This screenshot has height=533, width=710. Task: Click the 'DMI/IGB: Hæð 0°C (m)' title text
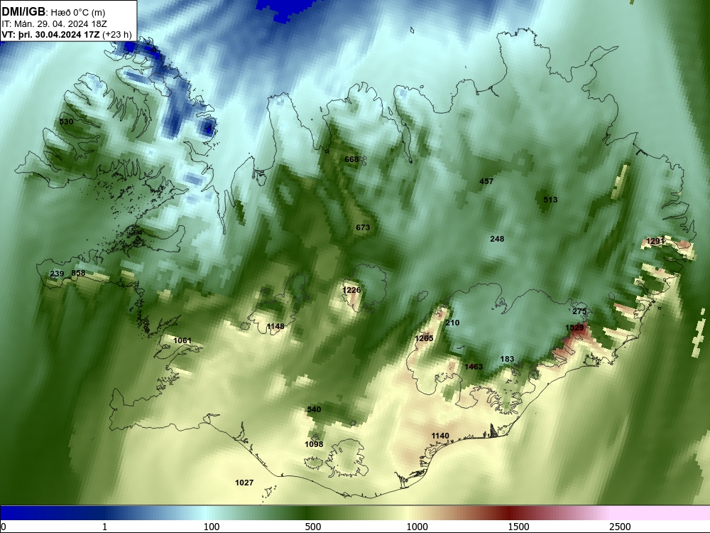click(x=53, y=12)
